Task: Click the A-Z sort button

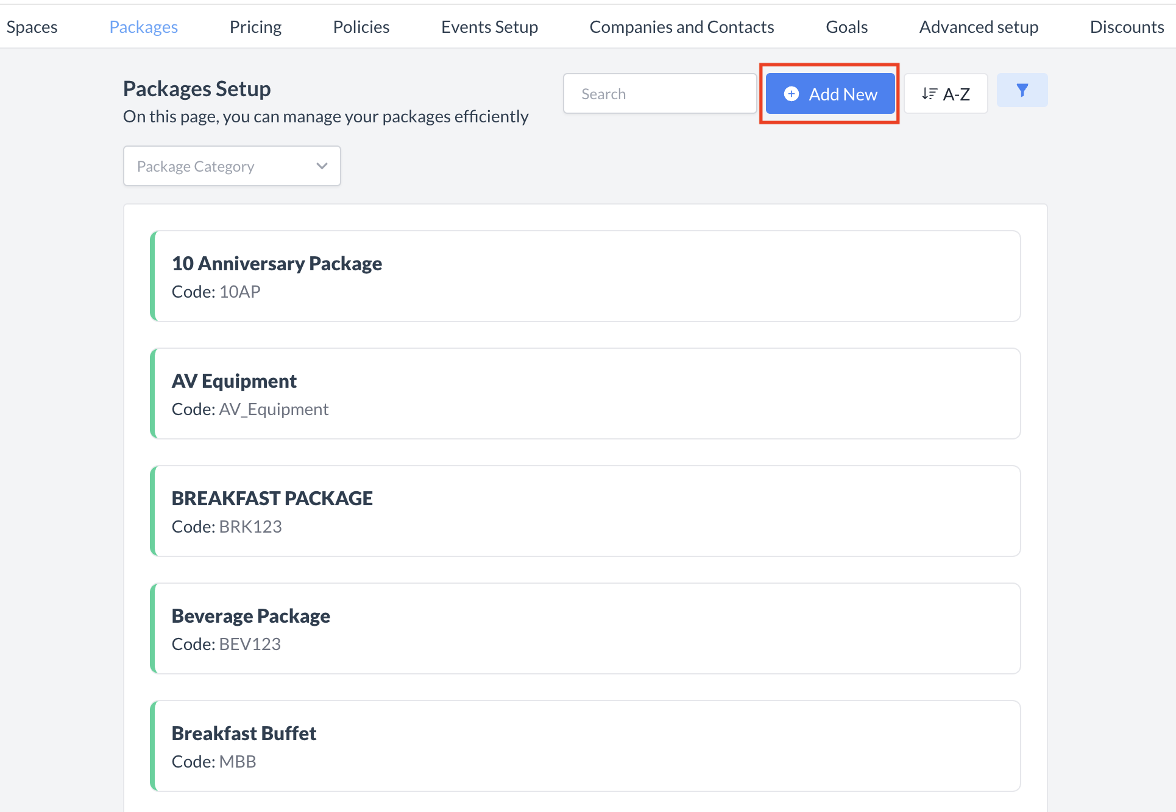Action: tap(946, 93)
